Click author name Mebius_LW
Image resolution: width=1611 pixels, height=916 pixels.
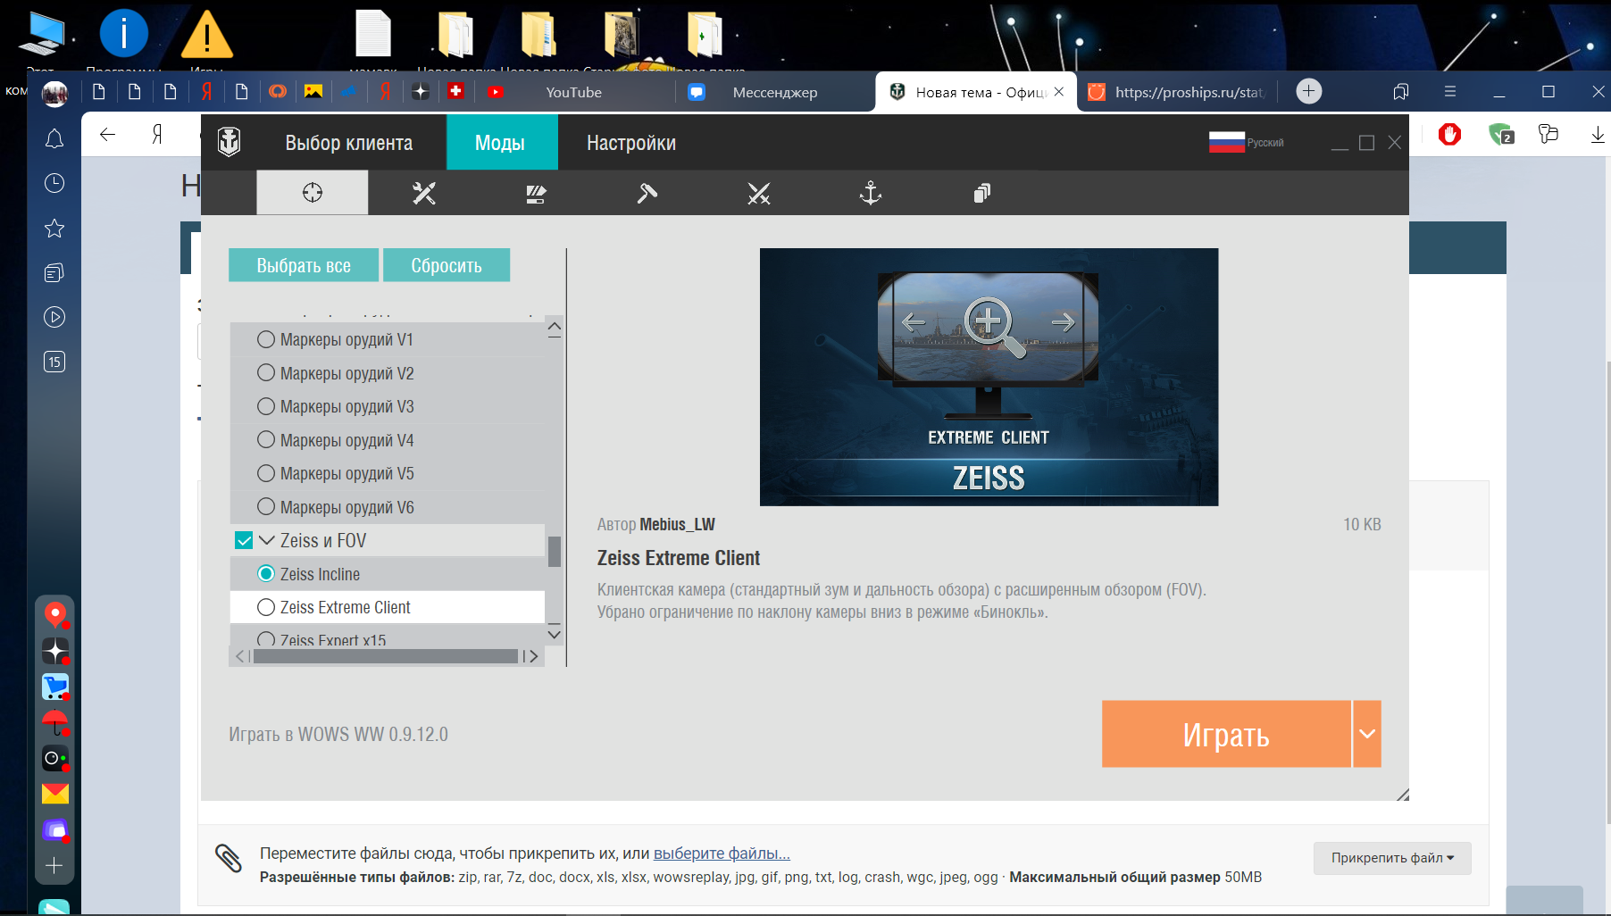[677, 525]
